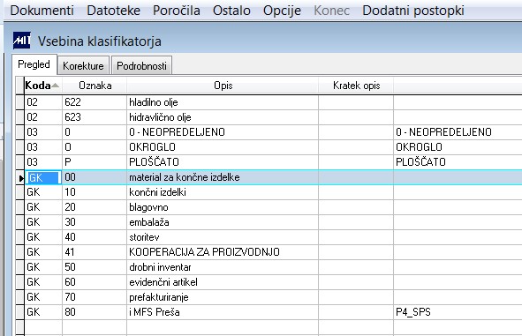Open the Dokumenti menu
Image resolution: width=522 pixels, height=336 pixels.
click(42, 11)
